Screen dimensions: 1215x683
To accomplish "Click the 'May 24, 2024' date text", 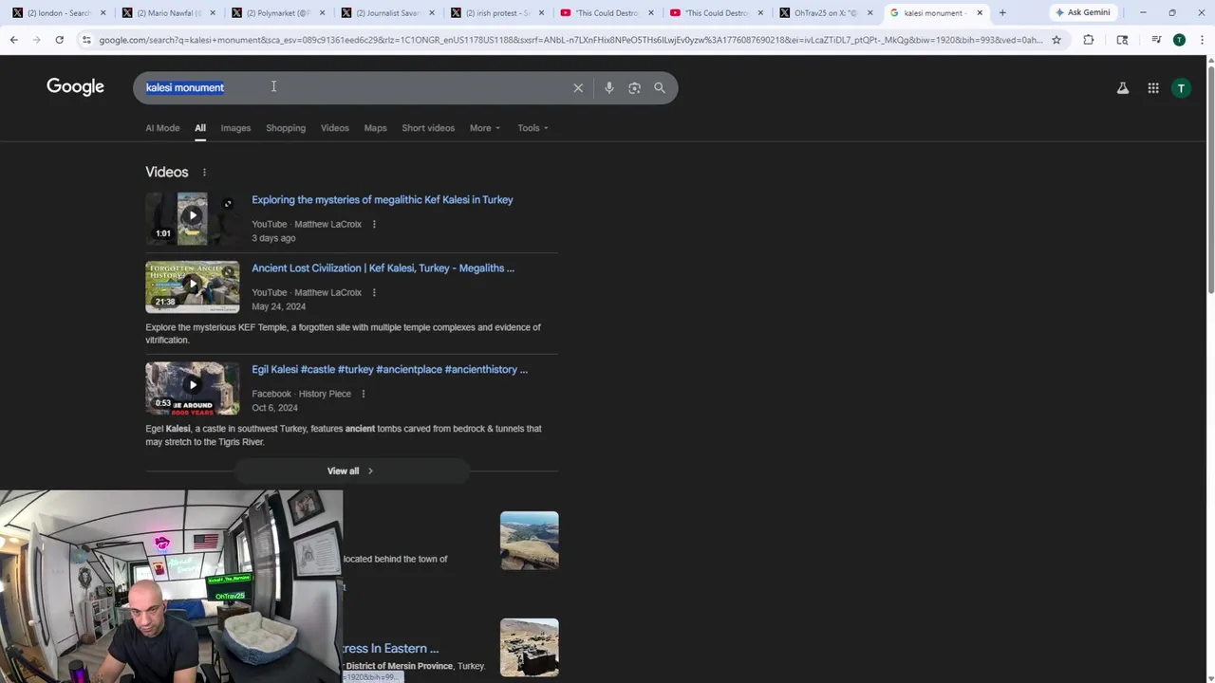I will (x=278, y=306).
